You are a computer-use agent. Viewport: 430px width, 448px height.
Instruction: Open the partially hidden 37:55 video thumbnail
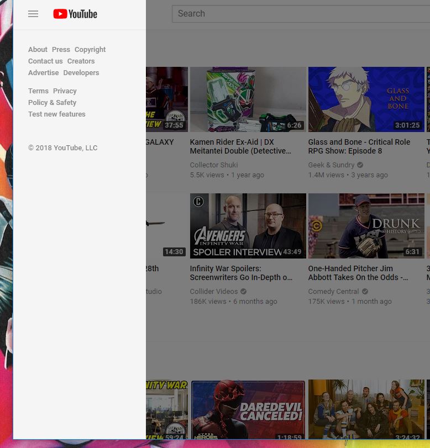[x=167, y=99]
